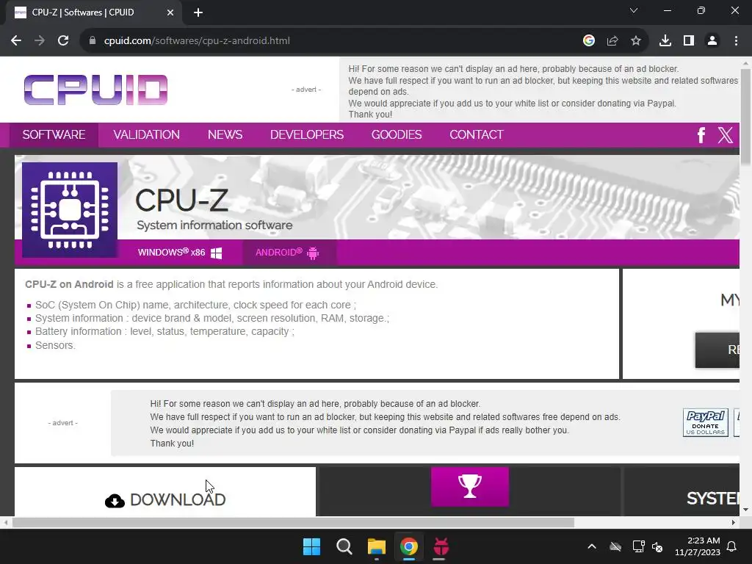Share this page icon

point(612,41)
